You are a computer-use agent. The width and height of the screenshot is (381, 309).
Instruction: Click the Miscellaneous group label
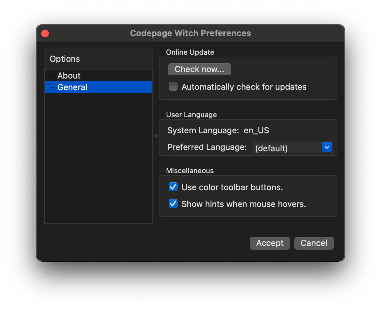190,171
